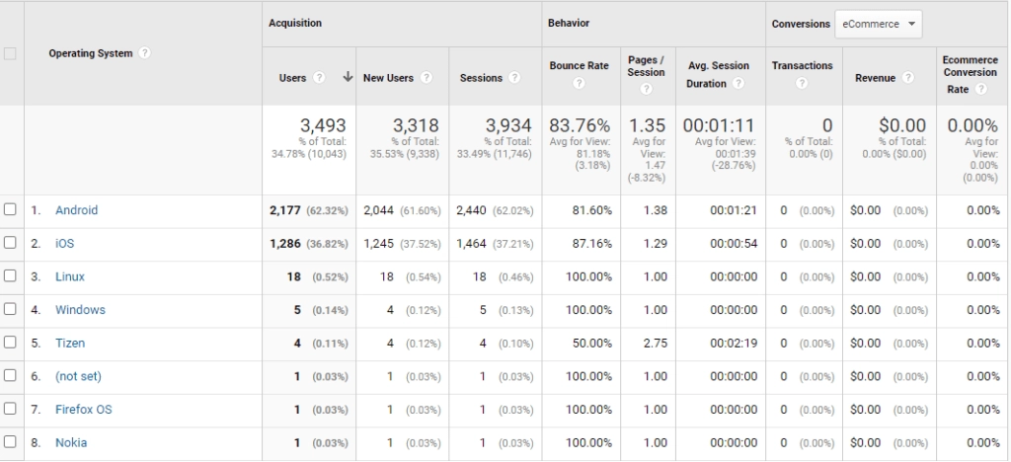The height and width of the screenshot is (462, 1011).
Task: Open the Firefox OS link
Action: coord(83,410)
